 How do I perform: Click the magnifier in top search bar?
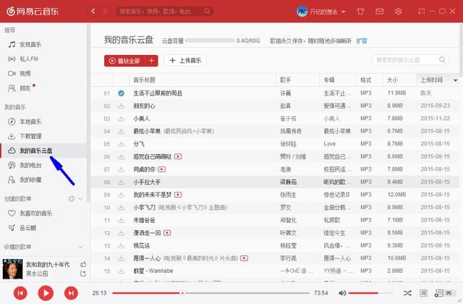[207, 12]
